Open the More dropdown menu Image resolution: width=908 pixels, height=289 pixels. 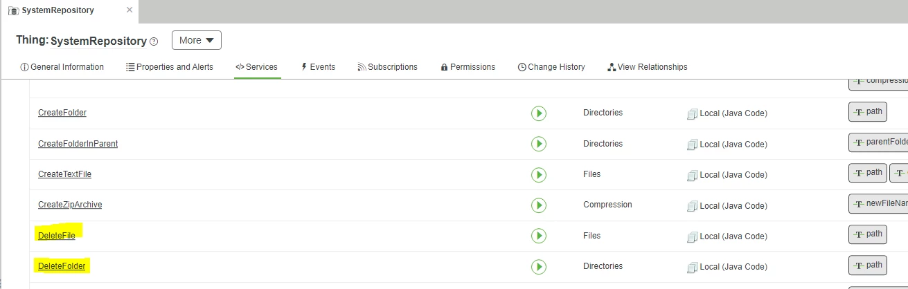coord(197,40)
